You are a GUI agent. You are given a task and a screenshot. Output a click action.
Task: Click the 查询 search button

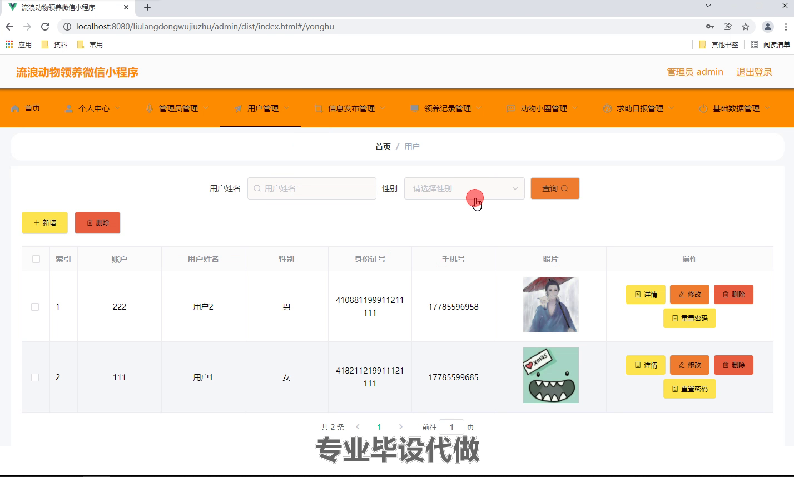click(x=555, y=188)
